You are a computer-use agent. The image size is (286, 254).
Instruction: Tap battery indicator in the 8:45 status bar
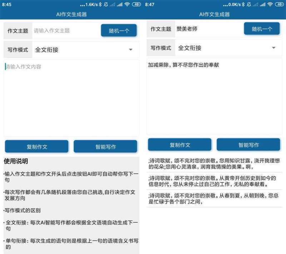(136, 4)
